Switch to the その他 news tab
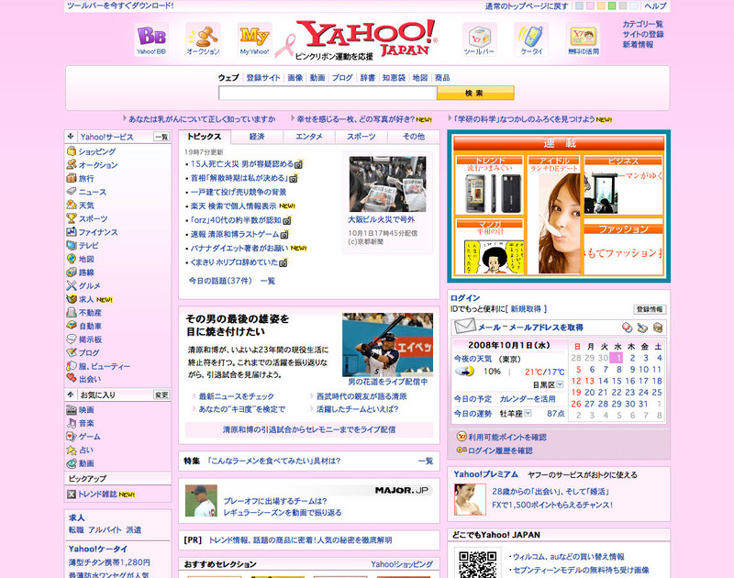This screenshot has width=734, height=578. point(414,137)
